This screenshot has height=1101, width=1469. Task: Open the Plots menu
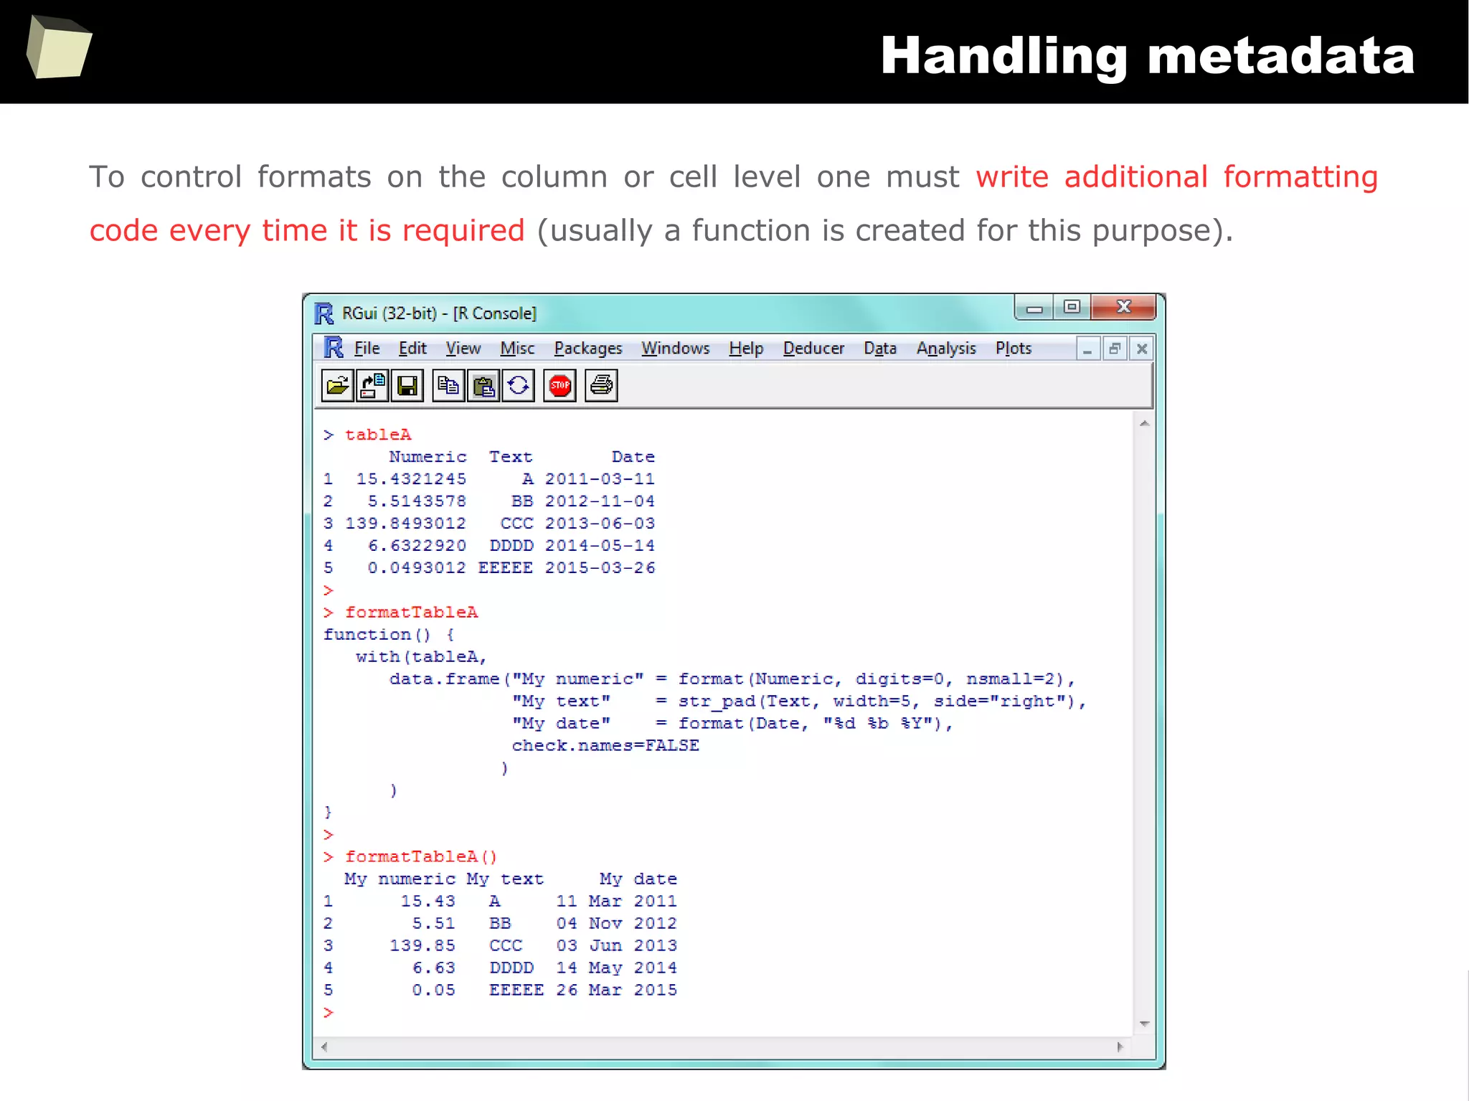point(1013,349)
